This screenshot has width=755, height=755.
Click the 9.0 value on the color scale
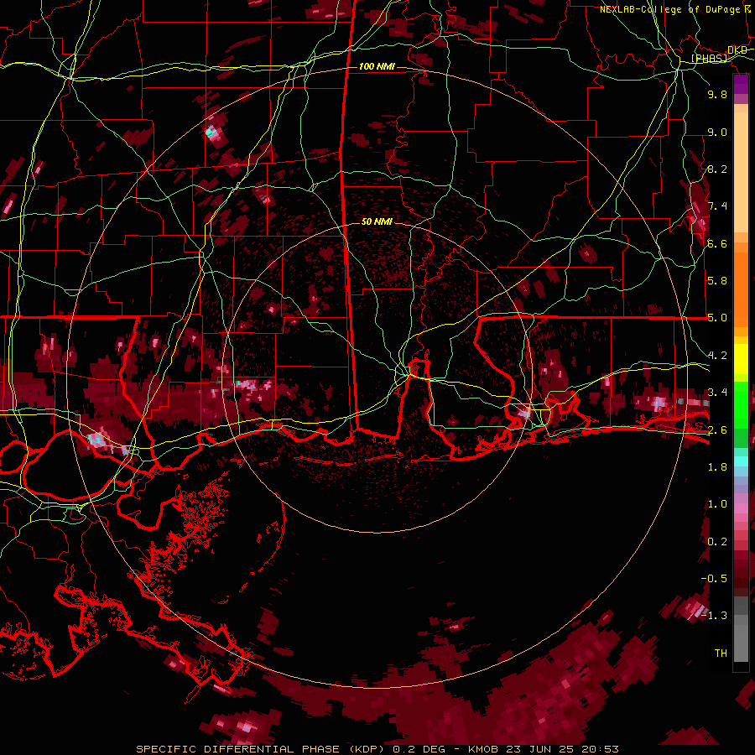tap(717, 132)
